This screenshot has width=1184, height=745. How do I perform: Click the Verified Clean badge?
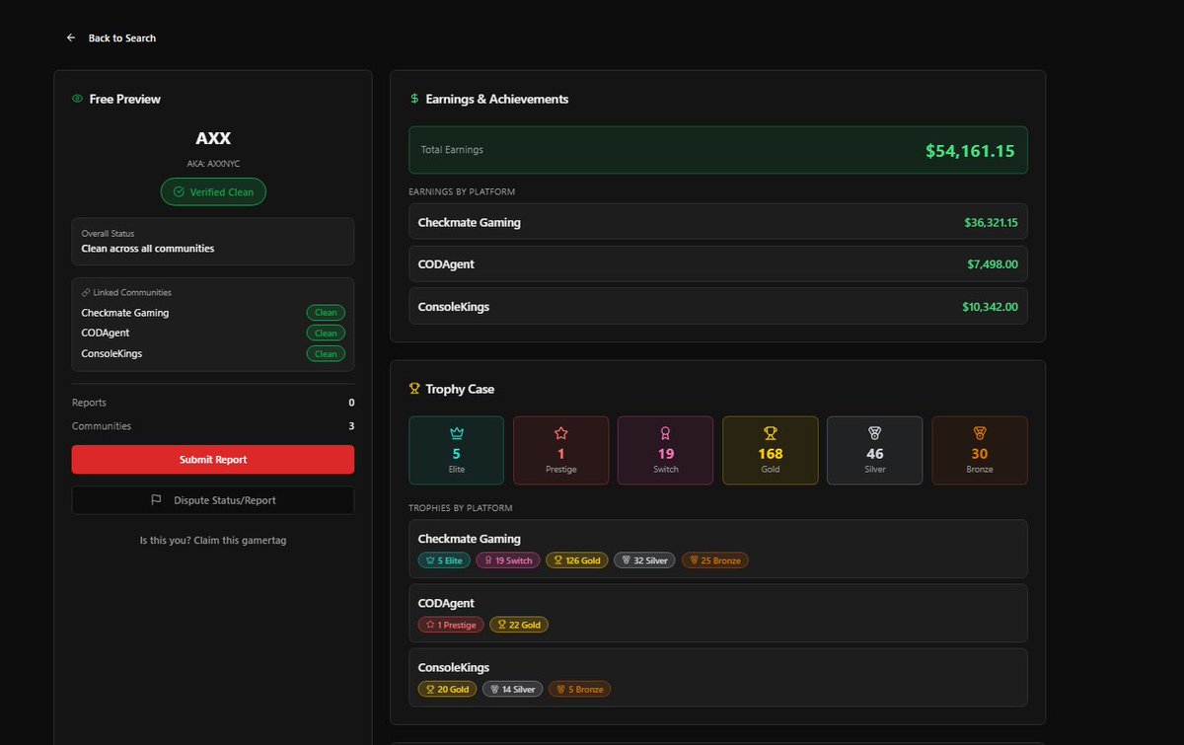tap(213, 192)
